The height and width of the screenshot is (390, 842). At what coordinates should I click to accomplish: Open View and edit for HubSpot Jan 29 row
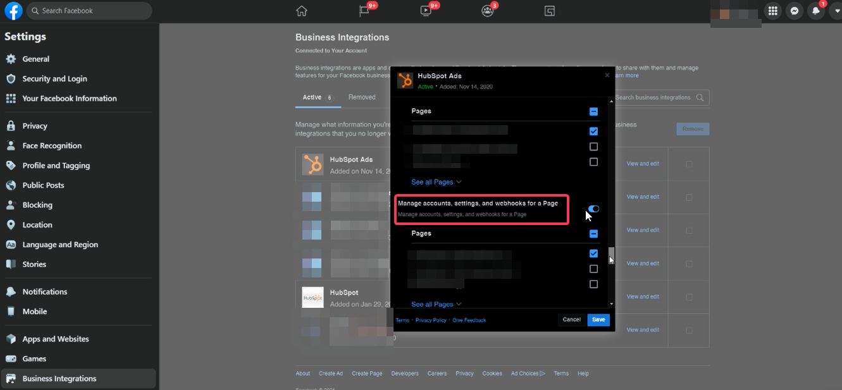(643, 296)
